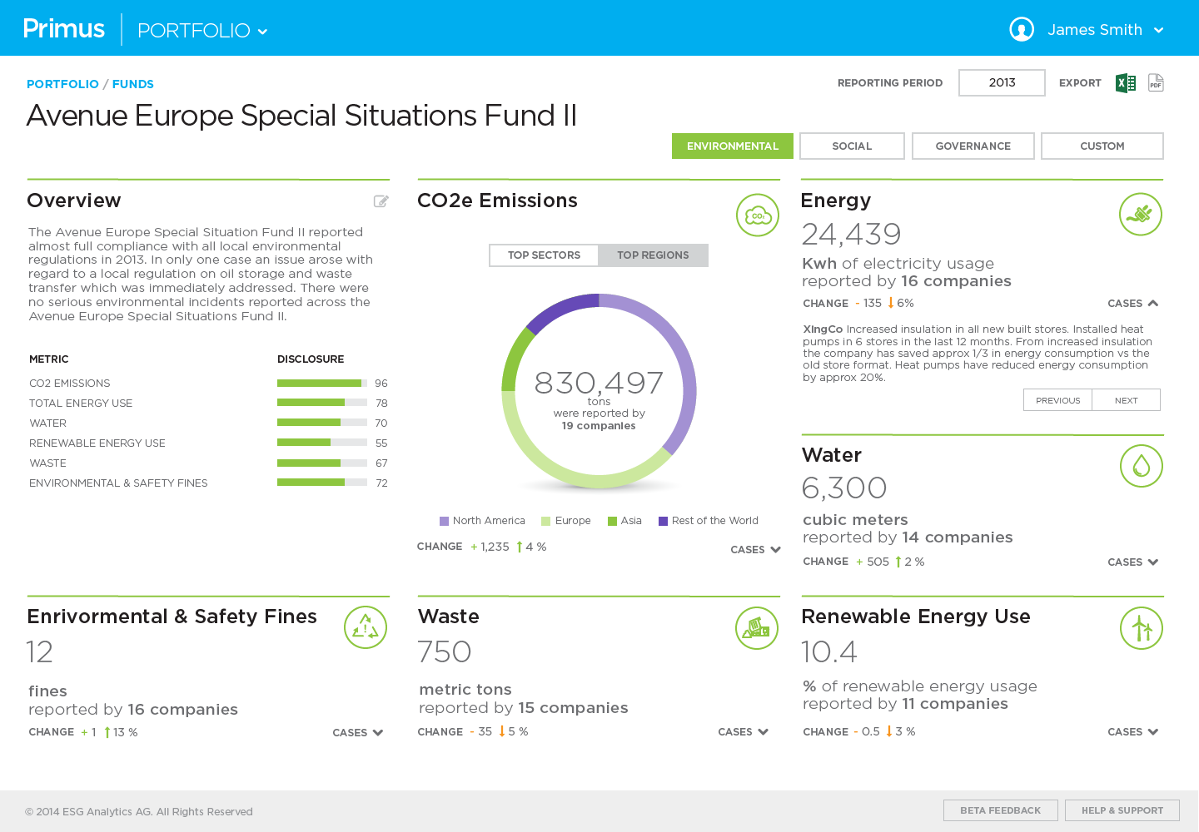Open BETA FEEDBACK button

[x=1001, y=810]
